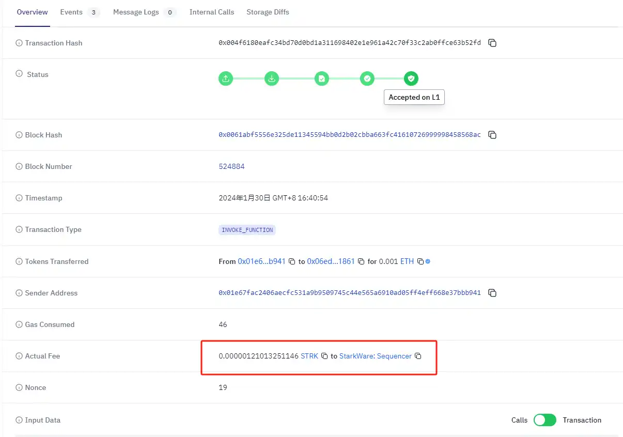Copy the token recipient address 0x06ed...1861
The height and width of the screenshot is (437, 623).
click(x=361, y=262)
